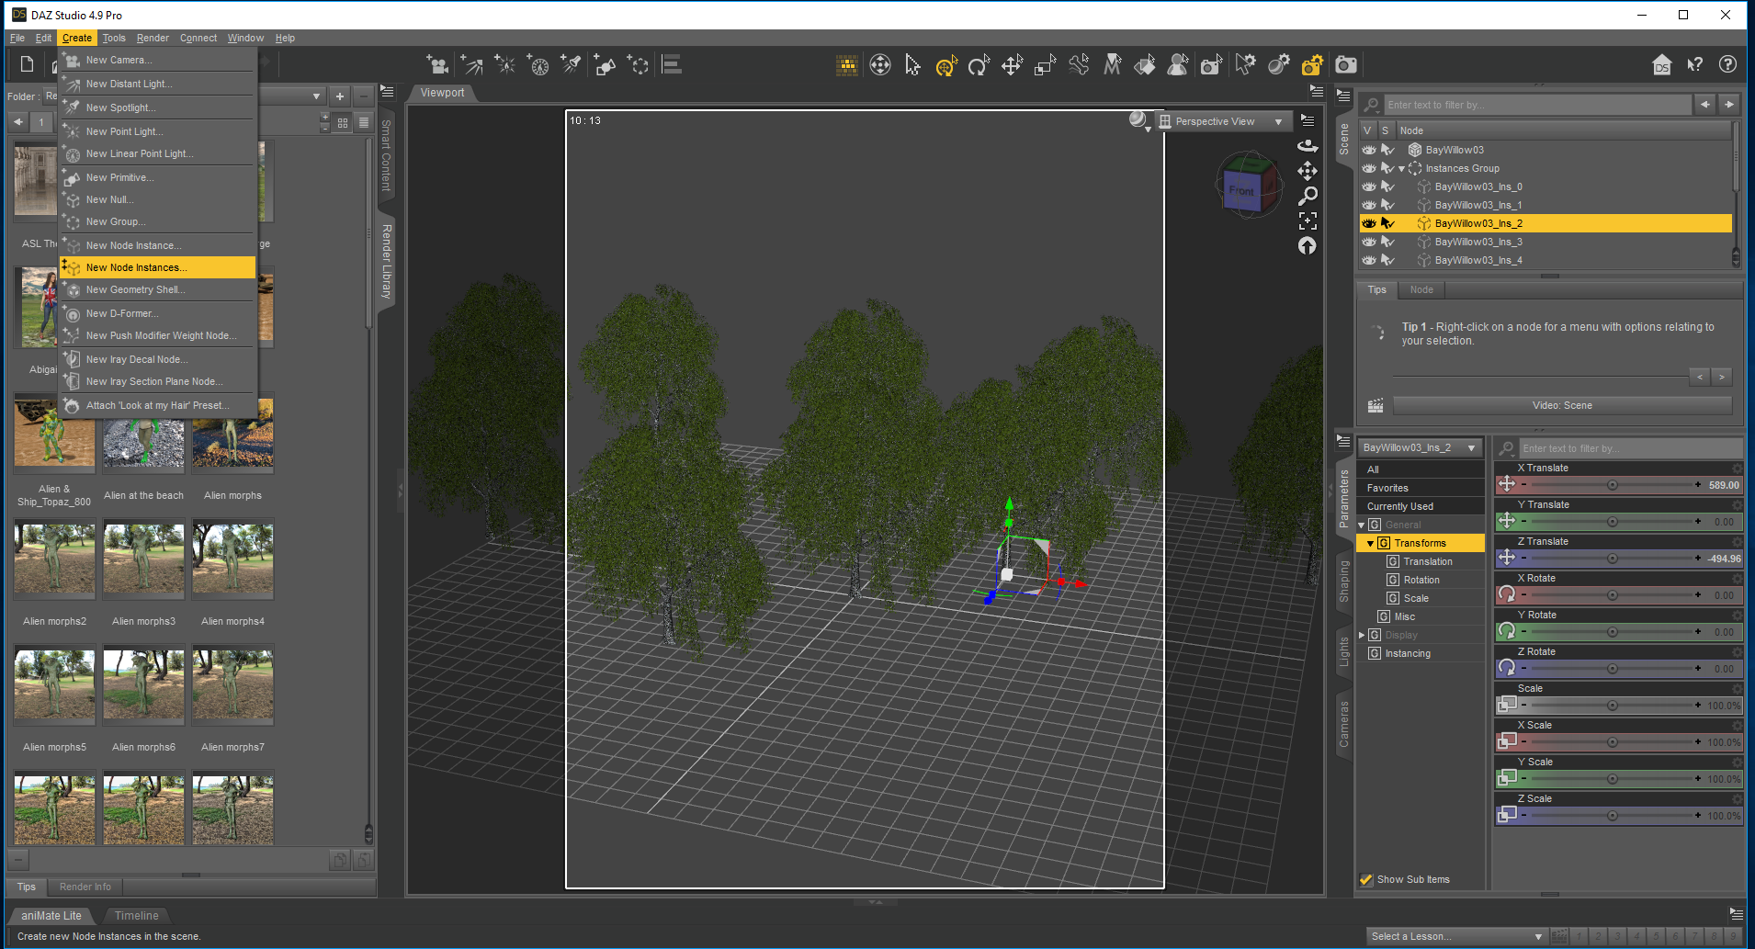Screen dimensions: 1755x949
Task: Open the BayWillow03_Ins_2 node selector dropdown
Action: pos(1420,447)
